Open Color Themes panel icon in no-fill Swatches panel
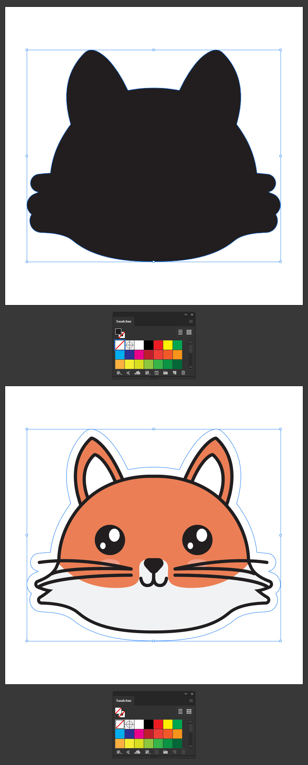The width and height of the screenshot is (308, 765). pyautogui.click(x=128, y=752)
